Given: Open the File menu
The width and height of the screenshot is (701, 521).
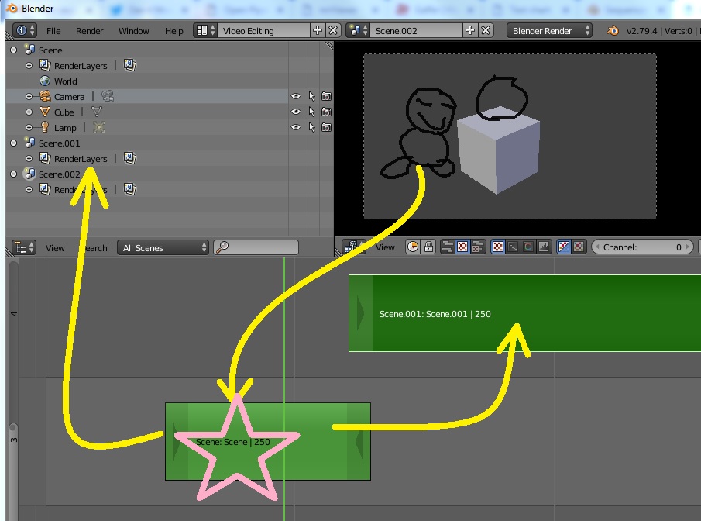Looking at the screenshot, I should coord(53,31).
